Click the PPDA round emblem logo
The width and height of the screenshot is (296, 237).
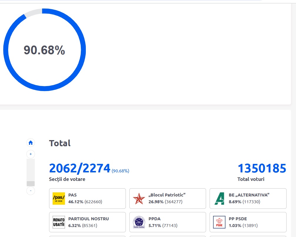tap(139, 222)
